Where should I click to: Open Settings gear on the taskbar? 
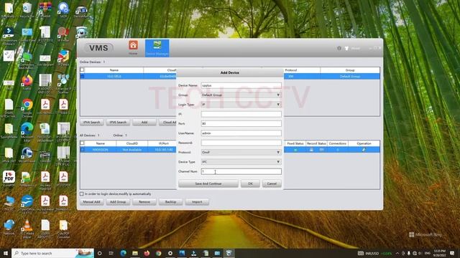pyautogui.click(x=170, y=253)
